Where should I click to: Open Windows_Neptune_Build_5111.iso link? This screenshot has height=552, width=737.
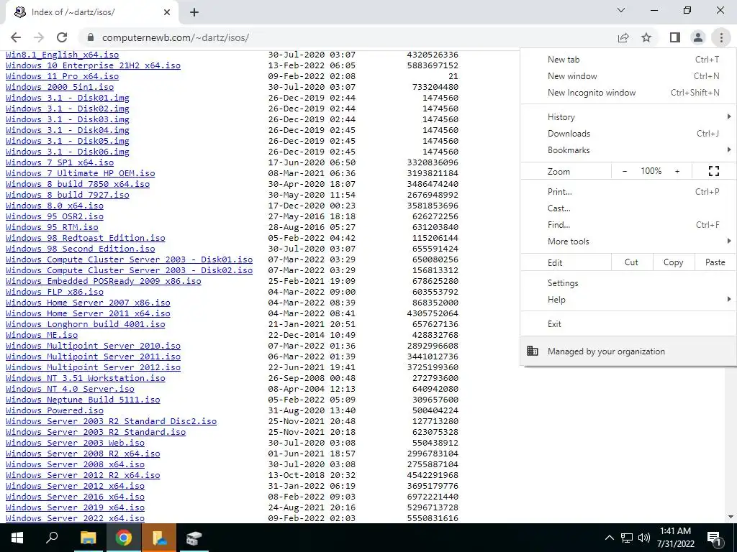click(x=83, y=400)
